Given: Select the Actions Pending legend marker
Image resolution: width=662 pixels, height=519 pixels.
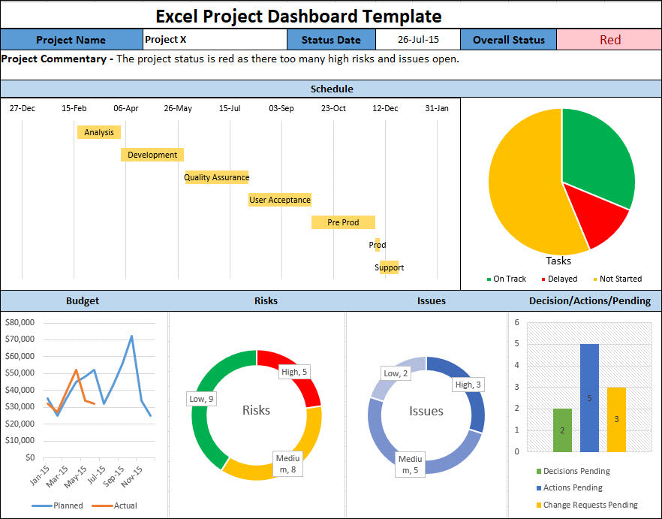Looking at the screenshot, I should click(x=538, y=488).
